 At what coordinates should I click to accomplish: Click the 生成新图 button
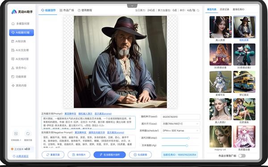point(140,154)
